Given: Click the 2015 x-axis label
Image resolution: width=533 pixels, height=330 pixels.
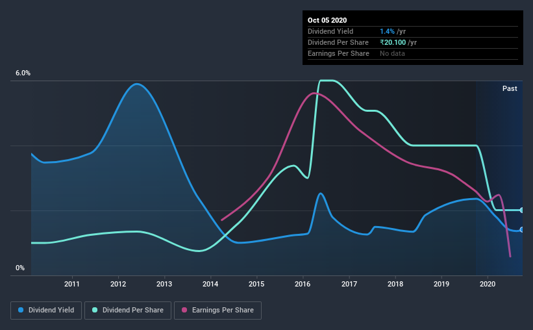Looking at the screenshot, I should [256, 284].
